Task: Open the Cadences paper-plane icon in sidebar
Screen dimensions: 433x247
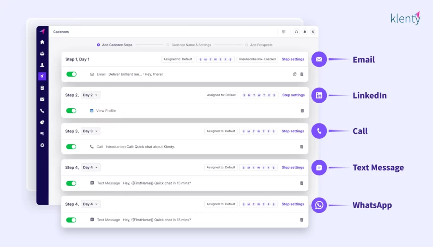Action: click(x=42, y=77)
